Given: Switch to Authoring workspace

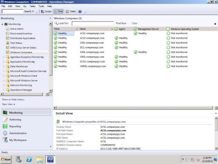Looking at the screenshot, I should pos(15,119).
